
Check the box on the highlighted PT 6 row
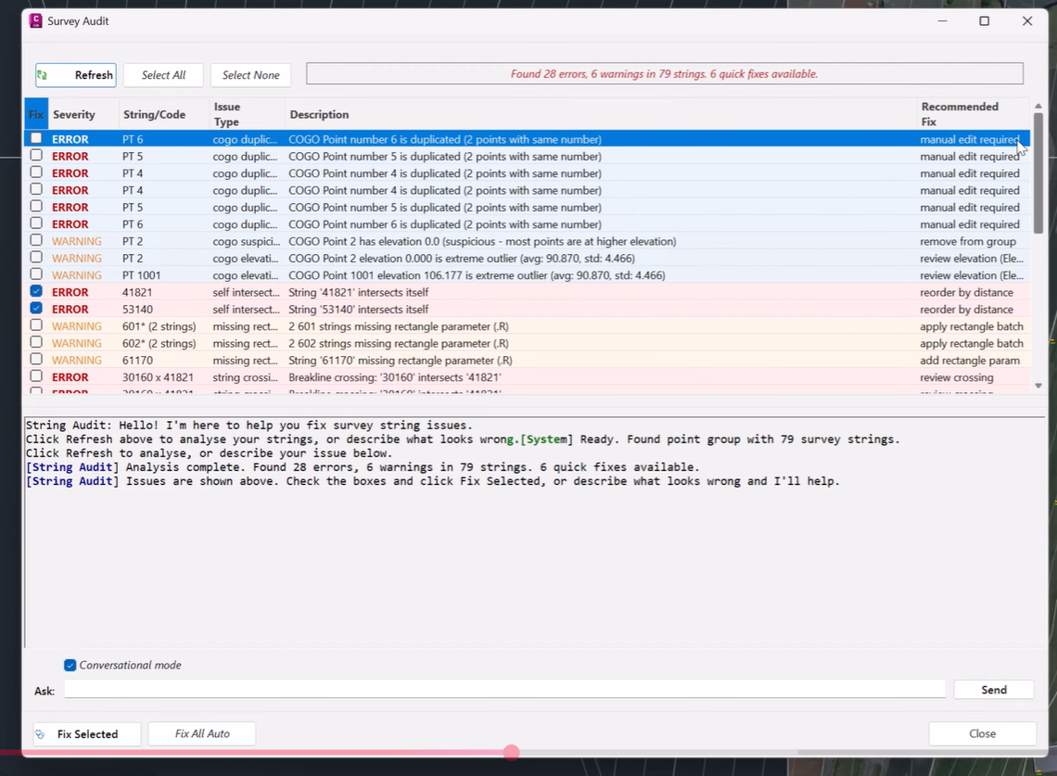tap(36, 138)
